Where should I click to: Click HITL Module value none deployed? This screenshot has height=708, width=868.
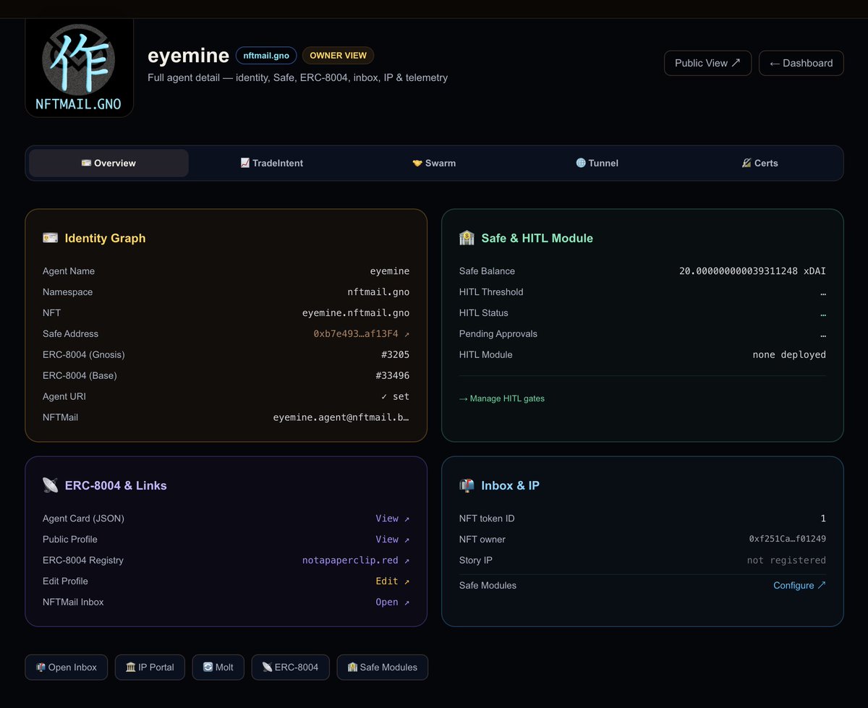tap(789, 355)
